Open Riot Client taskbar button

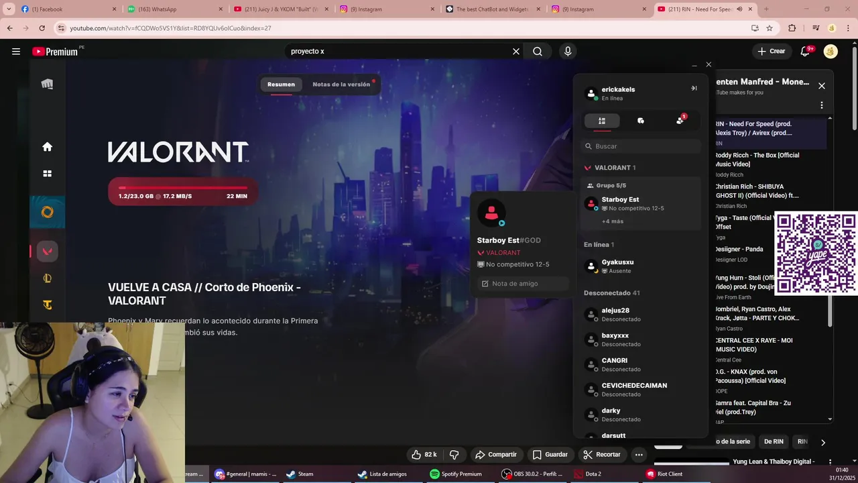(x=664, y=474)
